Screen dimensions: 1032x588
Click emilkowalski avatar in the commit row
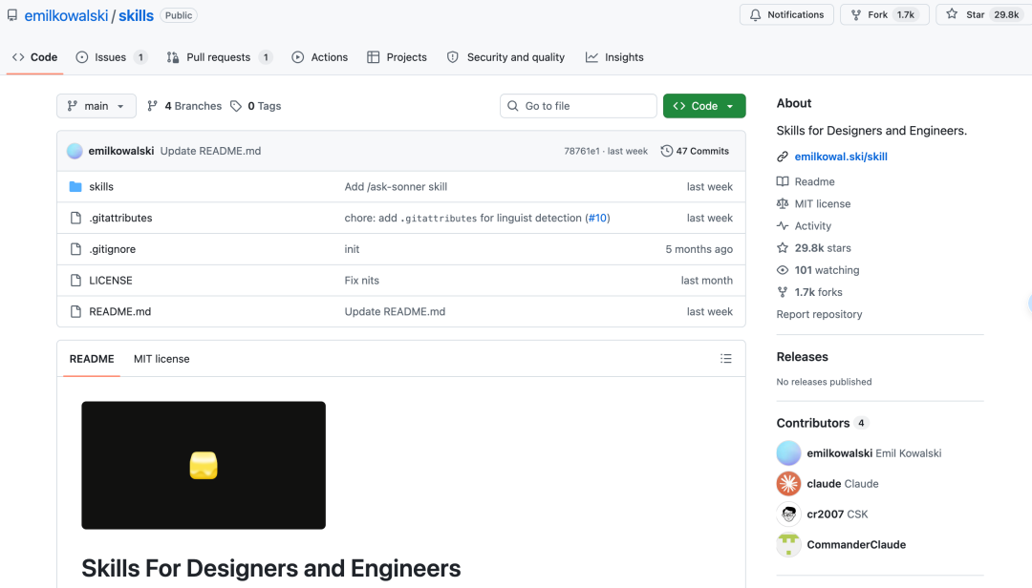[x=75, y=151]
